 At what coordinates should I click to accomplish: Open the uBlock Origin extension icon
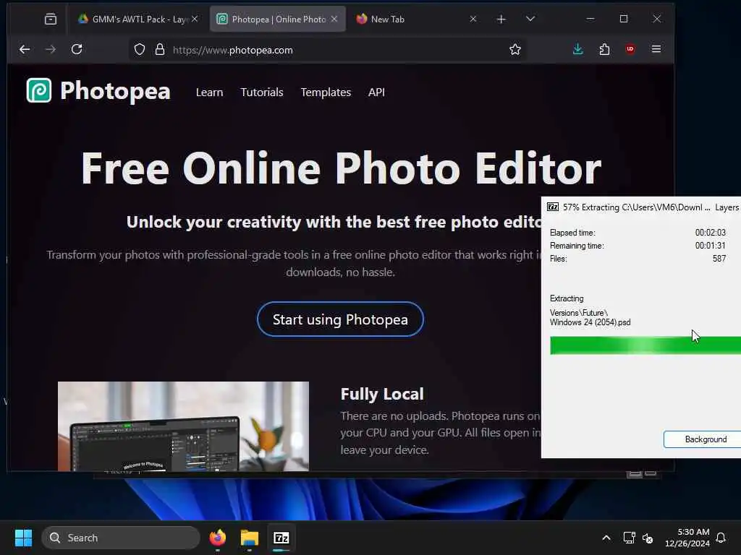pos(630,49)
